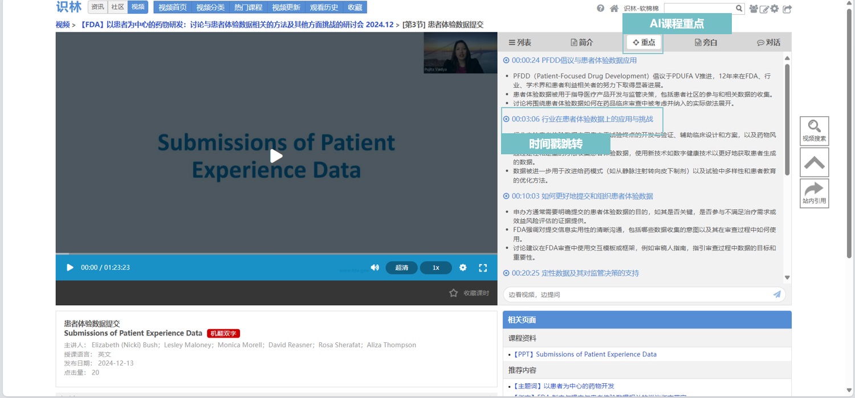Open the help question mark icon

tap(600, 9)
